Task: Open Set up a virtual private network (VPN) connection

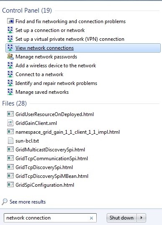Action: [x=70, y=39]
